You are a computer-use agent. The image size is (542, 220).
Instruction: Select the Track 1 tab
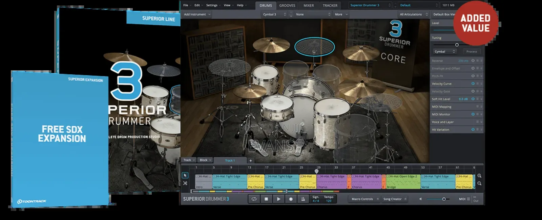[230, 161]
